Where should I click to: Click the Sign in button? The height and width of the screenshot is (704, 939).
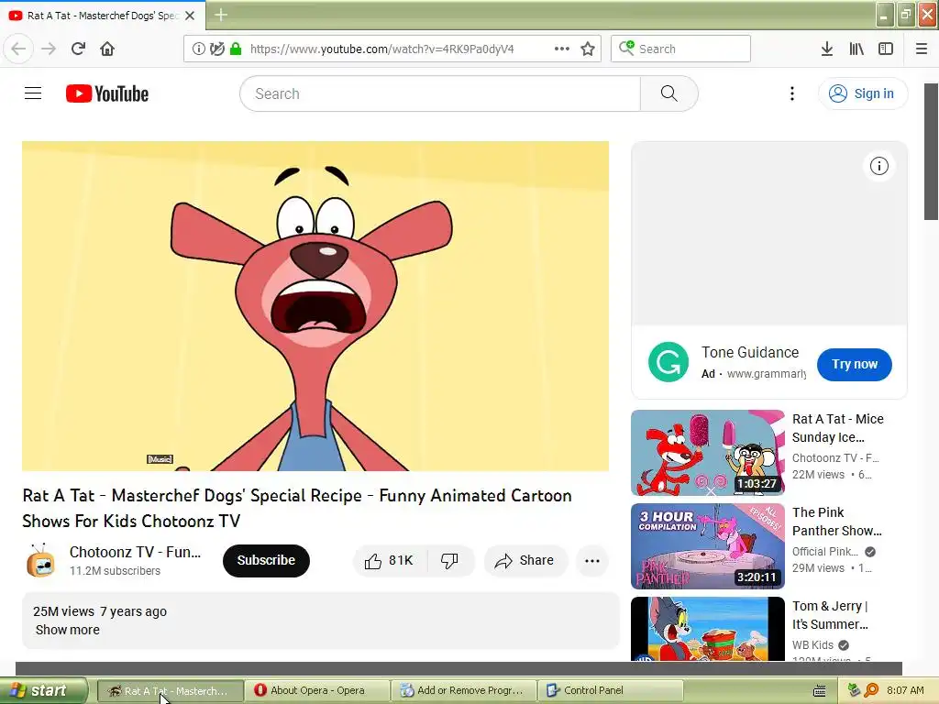tap(862, 93)
